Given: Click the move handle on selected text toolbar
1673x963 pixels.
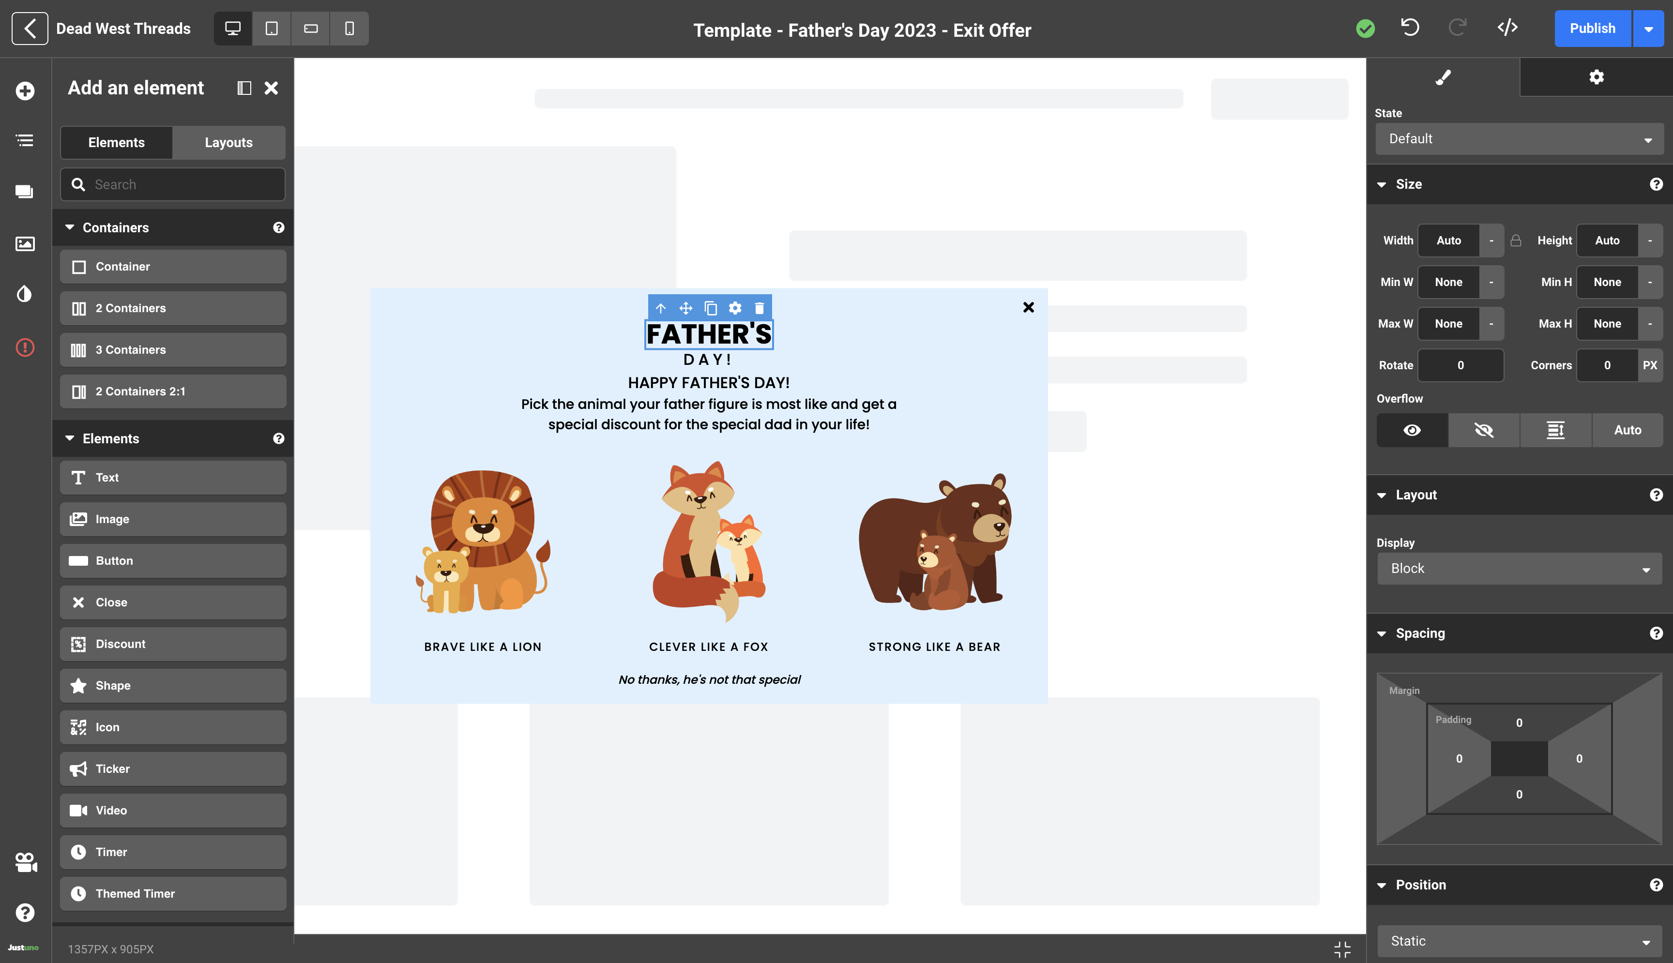Looking at the screenshot, I should (x=686, y=308).
